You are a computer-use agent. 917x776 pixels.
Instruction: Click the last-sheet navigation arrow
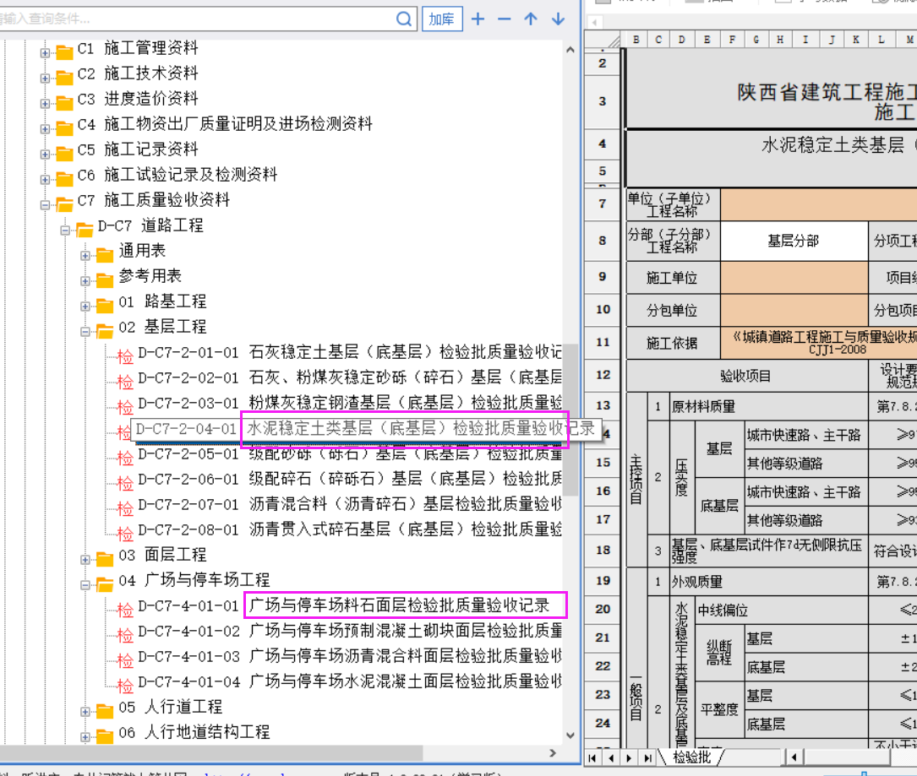pos(647,758)
